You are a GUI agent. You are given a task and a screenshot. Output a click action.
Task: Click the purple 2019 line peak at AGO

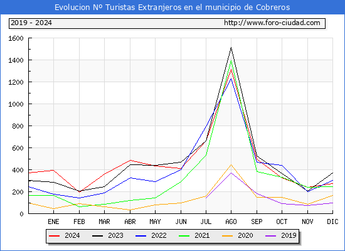pyautogui.click(x=231, y=173)
